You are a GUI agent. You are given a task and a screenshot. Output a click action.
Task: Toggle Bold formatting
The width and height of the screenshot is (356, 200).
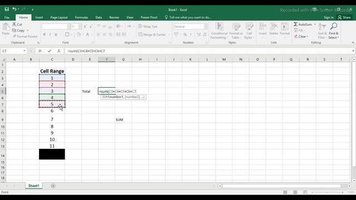point(44,34)
